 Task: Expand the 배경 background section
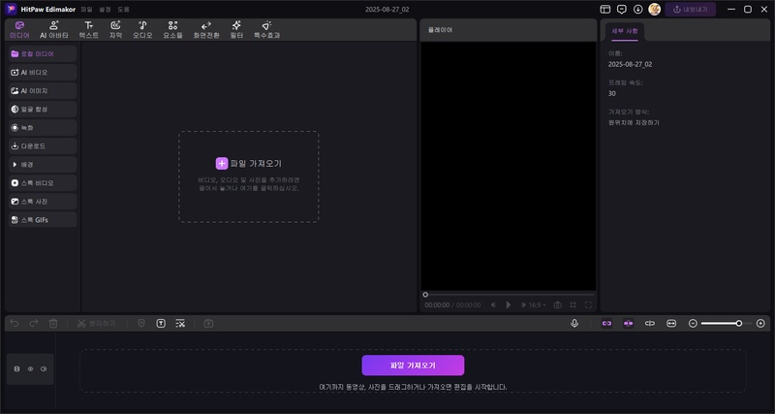click(x=43, y=165)
